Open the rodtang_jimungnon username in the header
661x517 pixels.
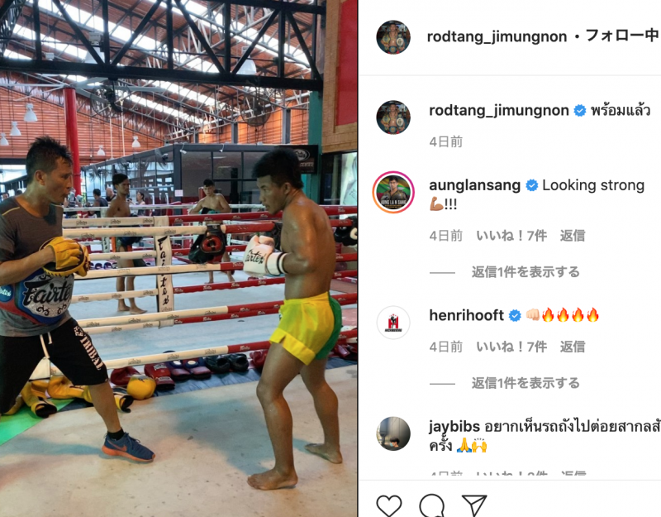click(x=497, y=36)
